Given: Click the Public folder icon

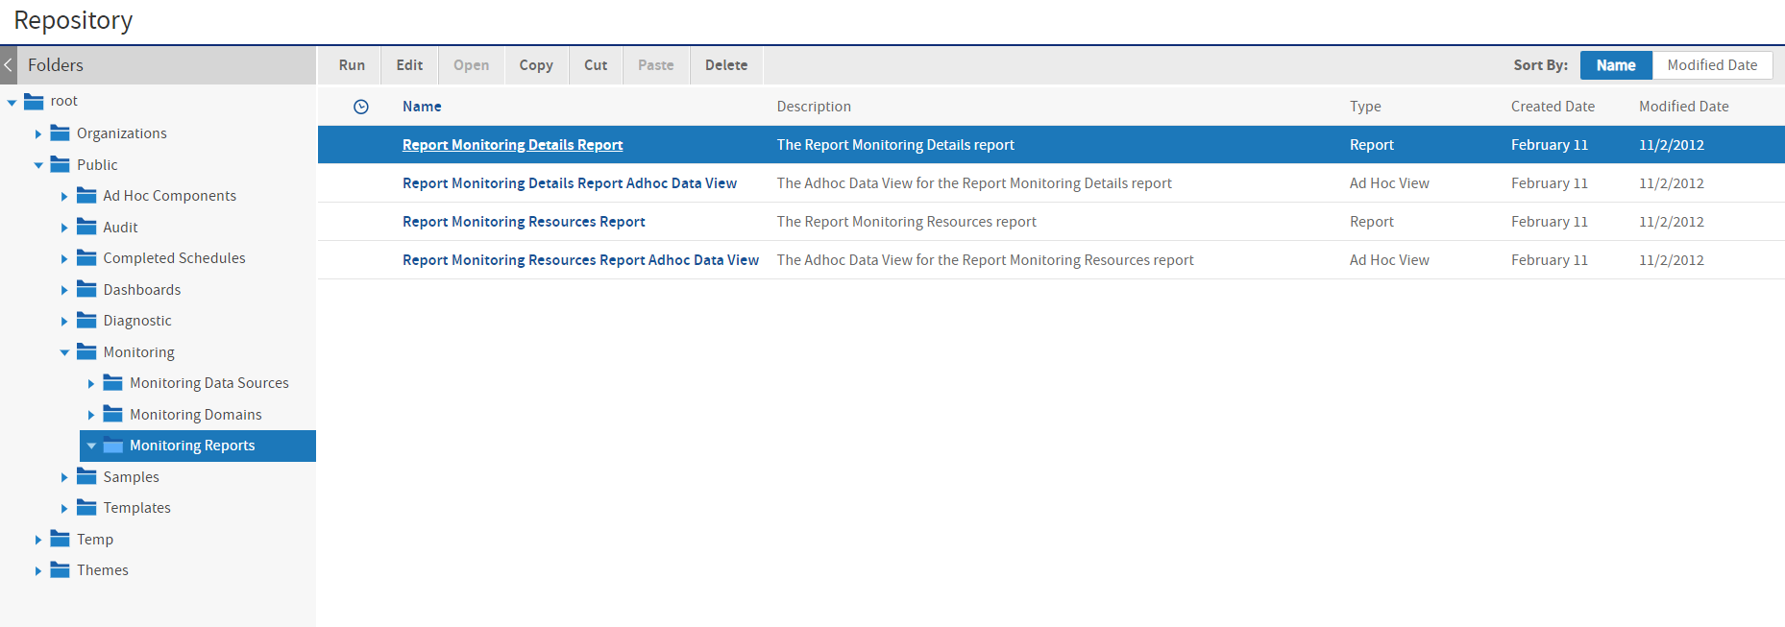Looking at the screenshot, I should [61, 164].
